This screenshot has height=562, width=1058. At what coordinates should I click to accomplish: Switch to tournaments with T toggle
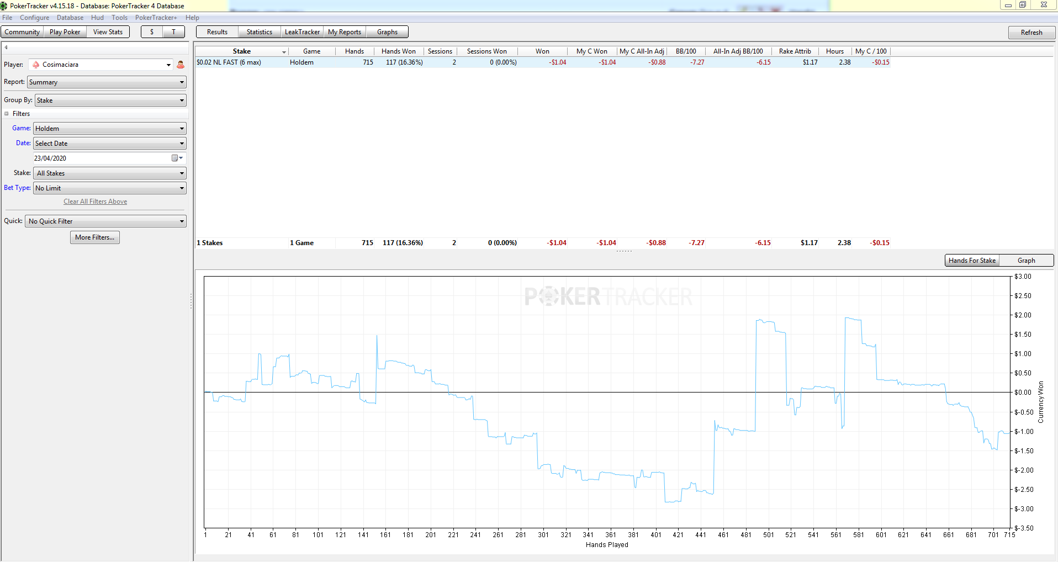pyautogui.click(x=173, y=32)
